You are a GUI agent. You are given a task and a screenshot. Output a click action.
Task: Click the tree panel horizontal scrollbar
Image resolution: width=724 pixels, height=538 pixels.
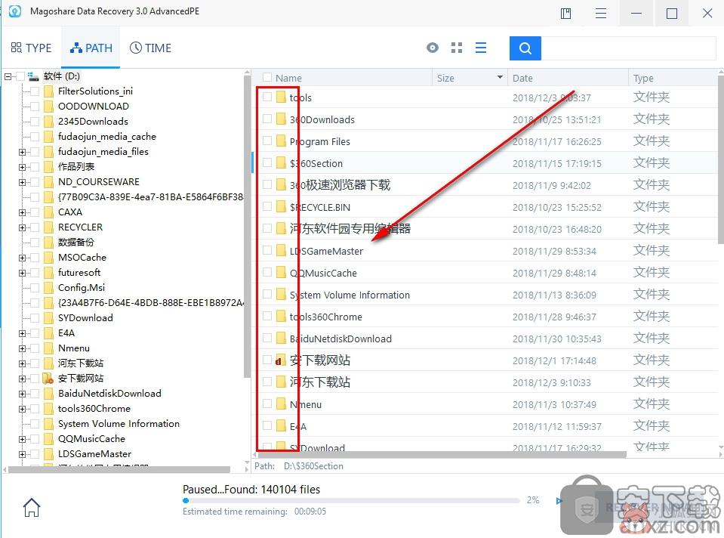(x=119, y=469)
